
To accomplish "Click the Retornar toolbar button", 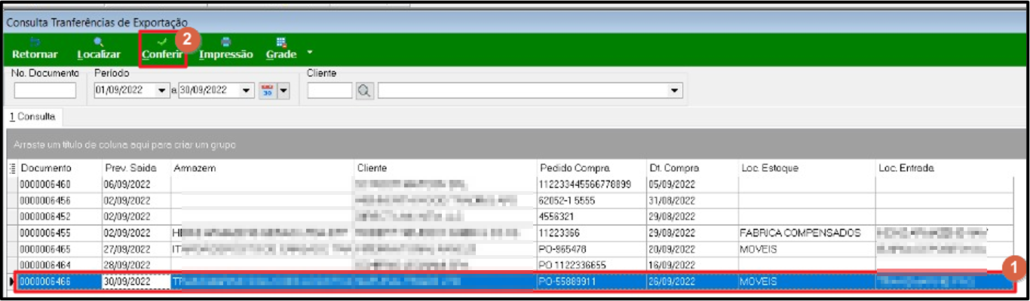I will click(35, 49).
